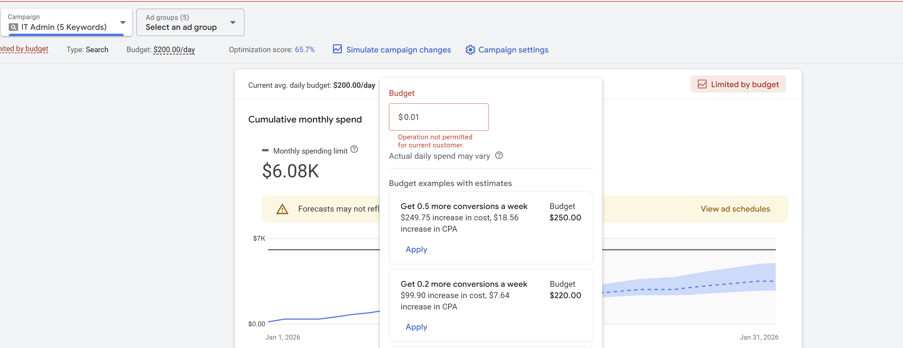Viewport: 903px width, 348px height.
Task: Click the warning triangle in the forecasts banner
Action: [282, 209]
